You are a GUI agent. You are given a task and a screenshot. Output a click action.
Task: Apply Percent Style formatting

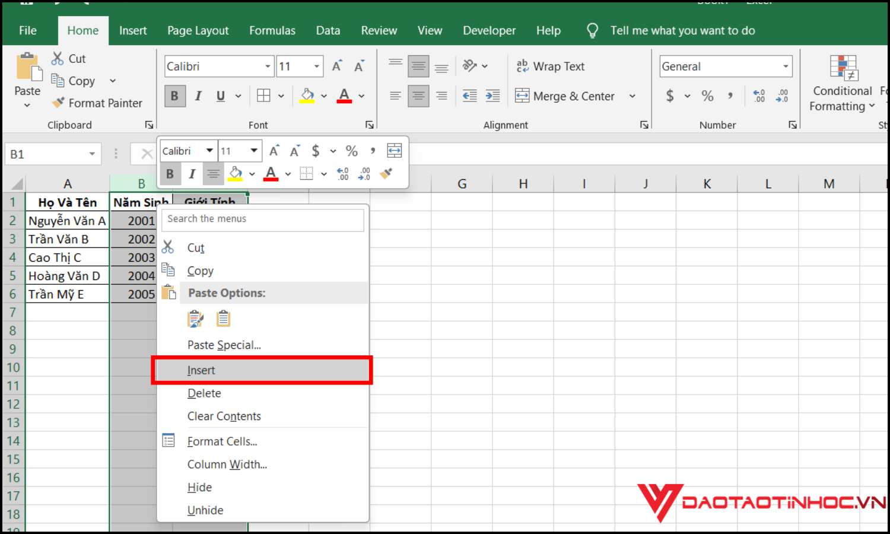pyautogui.click(x=707, y=96)
